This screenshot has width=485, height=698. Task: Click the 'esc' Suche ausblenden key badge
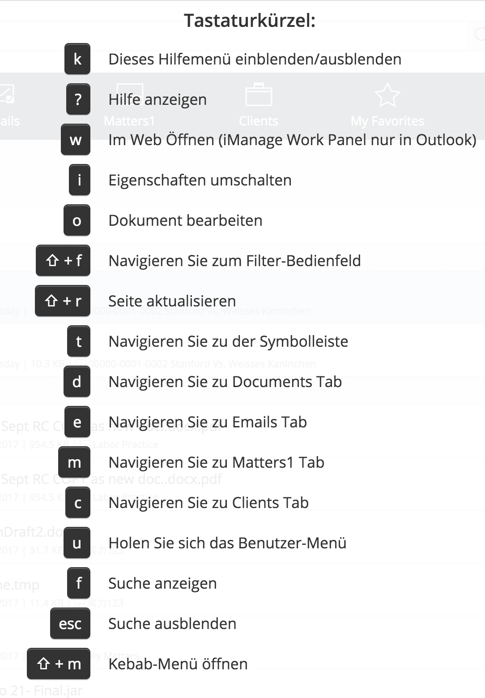[x=70, y=623]
